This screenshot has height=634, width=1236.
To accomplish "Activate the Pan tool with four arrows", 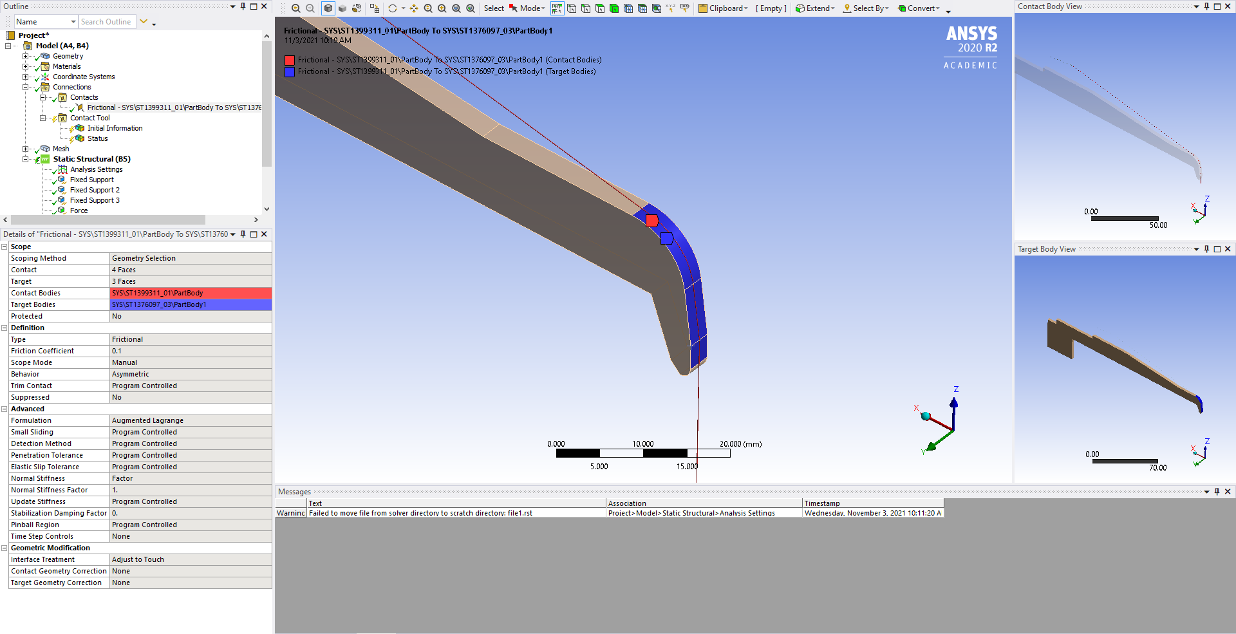I will click(x=413, y=8).
